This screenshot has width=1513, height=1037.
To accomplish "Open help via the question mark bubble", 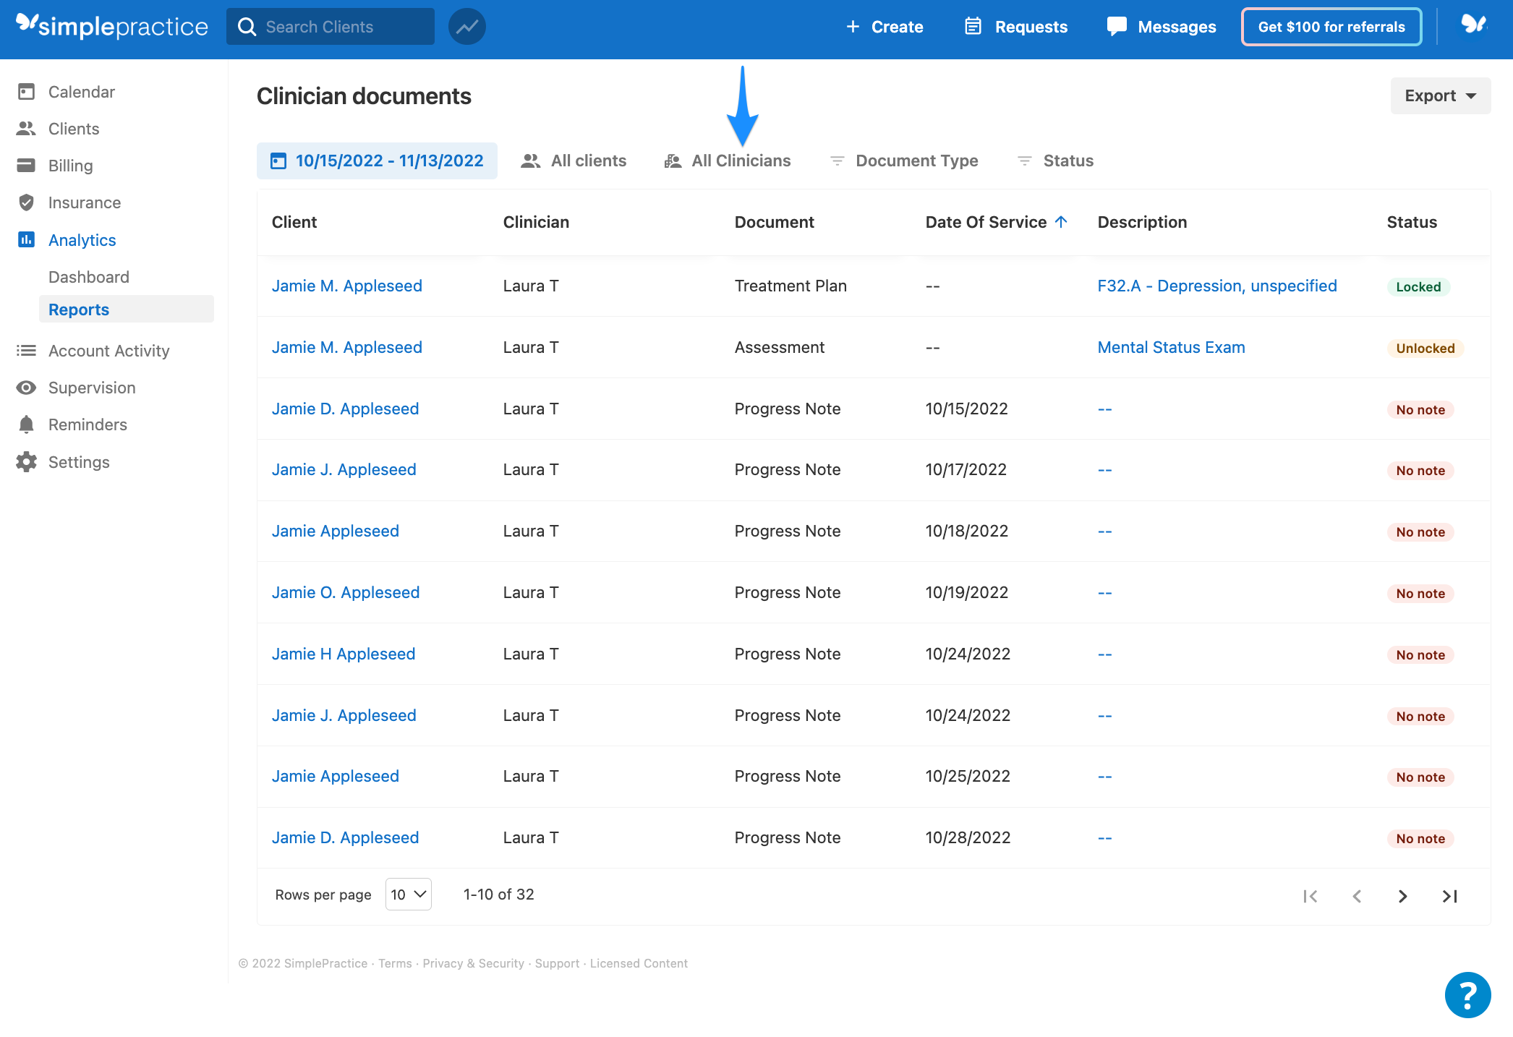I will click(x=1467, y=995).
